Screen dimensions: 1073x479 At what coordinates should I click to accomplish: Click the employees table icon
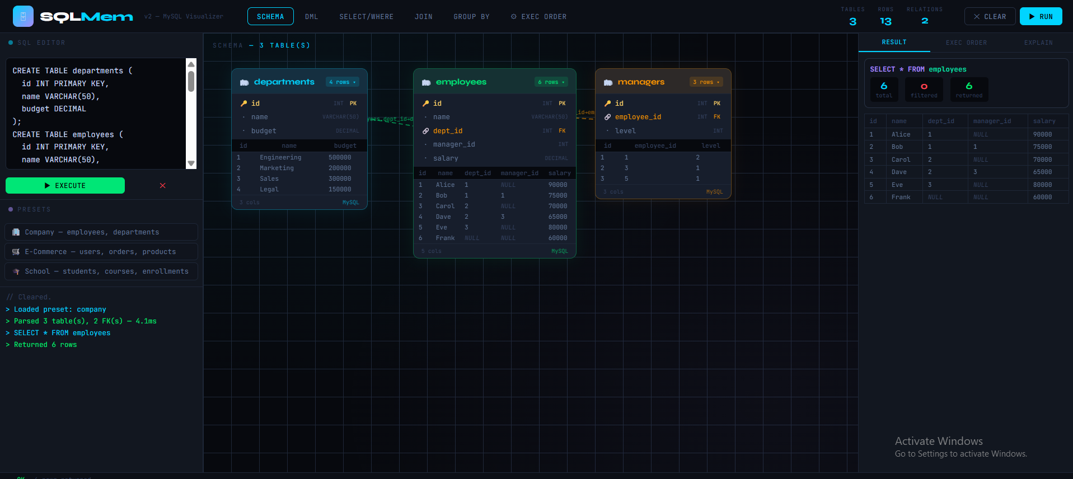(427, 82)
